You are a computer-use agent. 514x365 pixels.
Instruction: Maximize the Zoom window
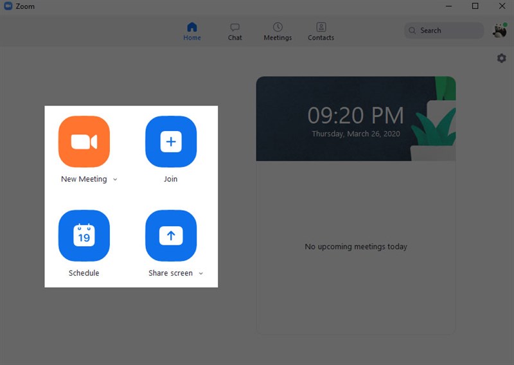[x=475, y=6]
